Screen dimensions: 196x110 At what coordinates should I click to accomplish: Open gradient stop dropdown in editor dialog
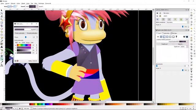pos(37,30)
